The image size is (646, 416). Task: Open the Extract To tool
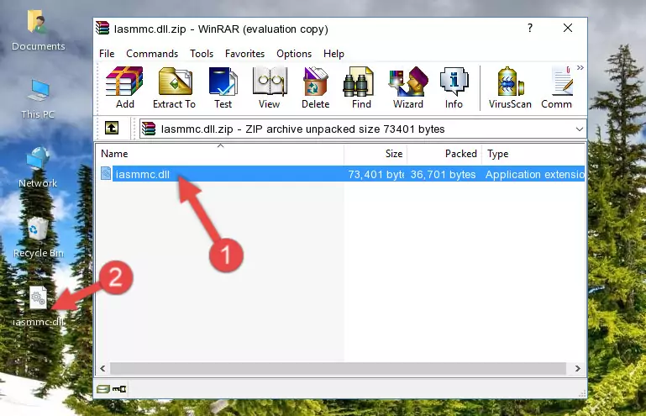point(174,87)
